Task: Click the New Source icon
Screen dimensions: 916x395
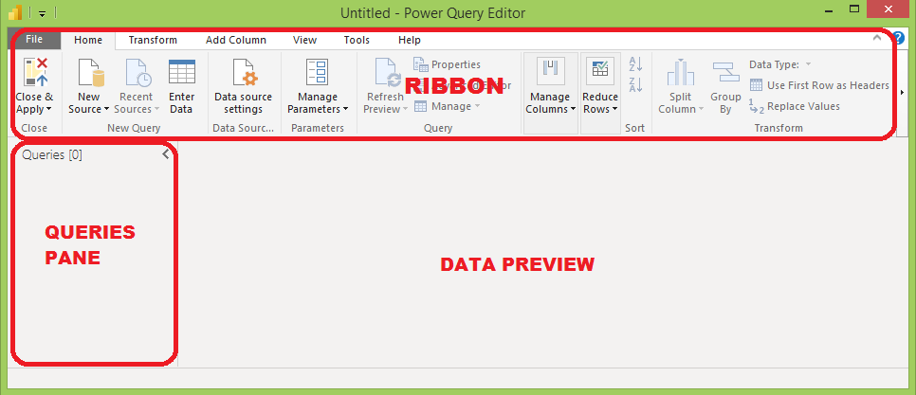Action: [x=90, y=72]
